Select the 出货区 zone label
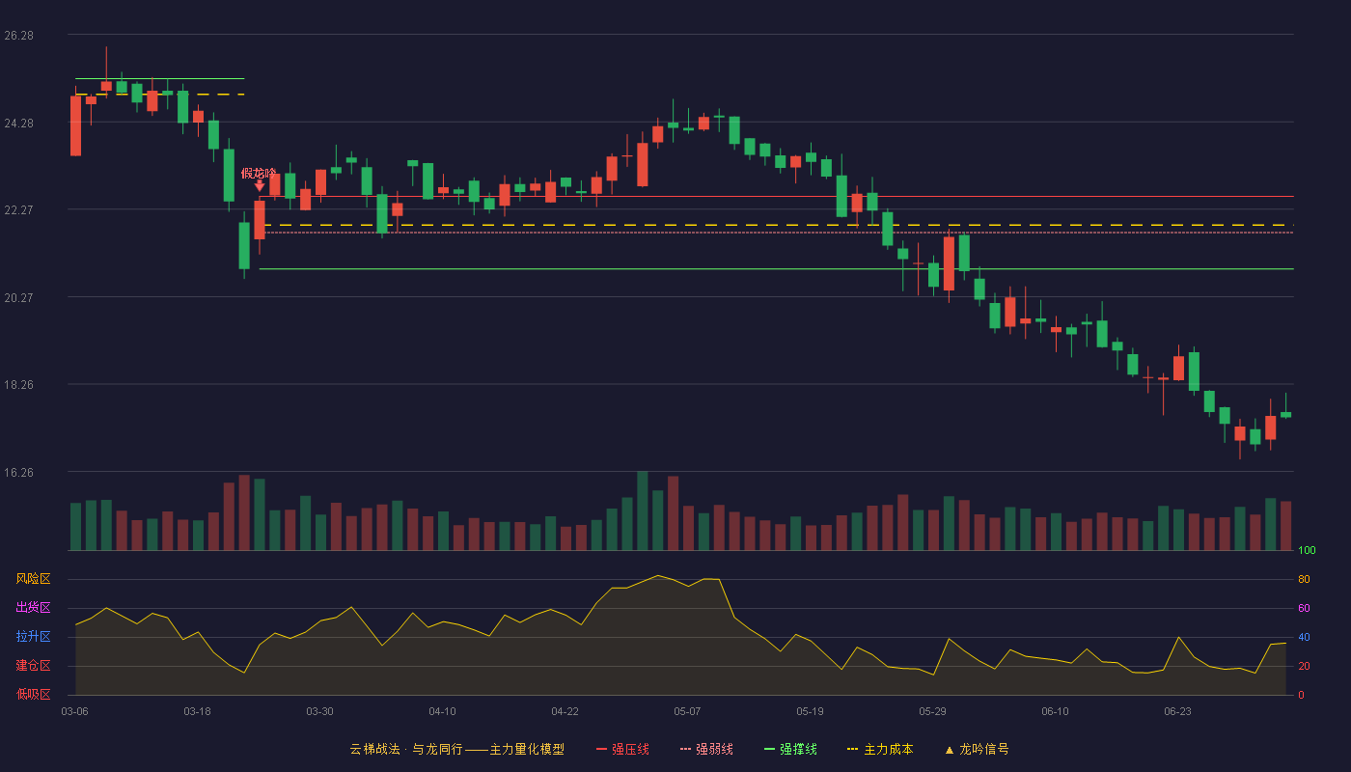Viewport: 1351px width, 772px height. (33, 608)
